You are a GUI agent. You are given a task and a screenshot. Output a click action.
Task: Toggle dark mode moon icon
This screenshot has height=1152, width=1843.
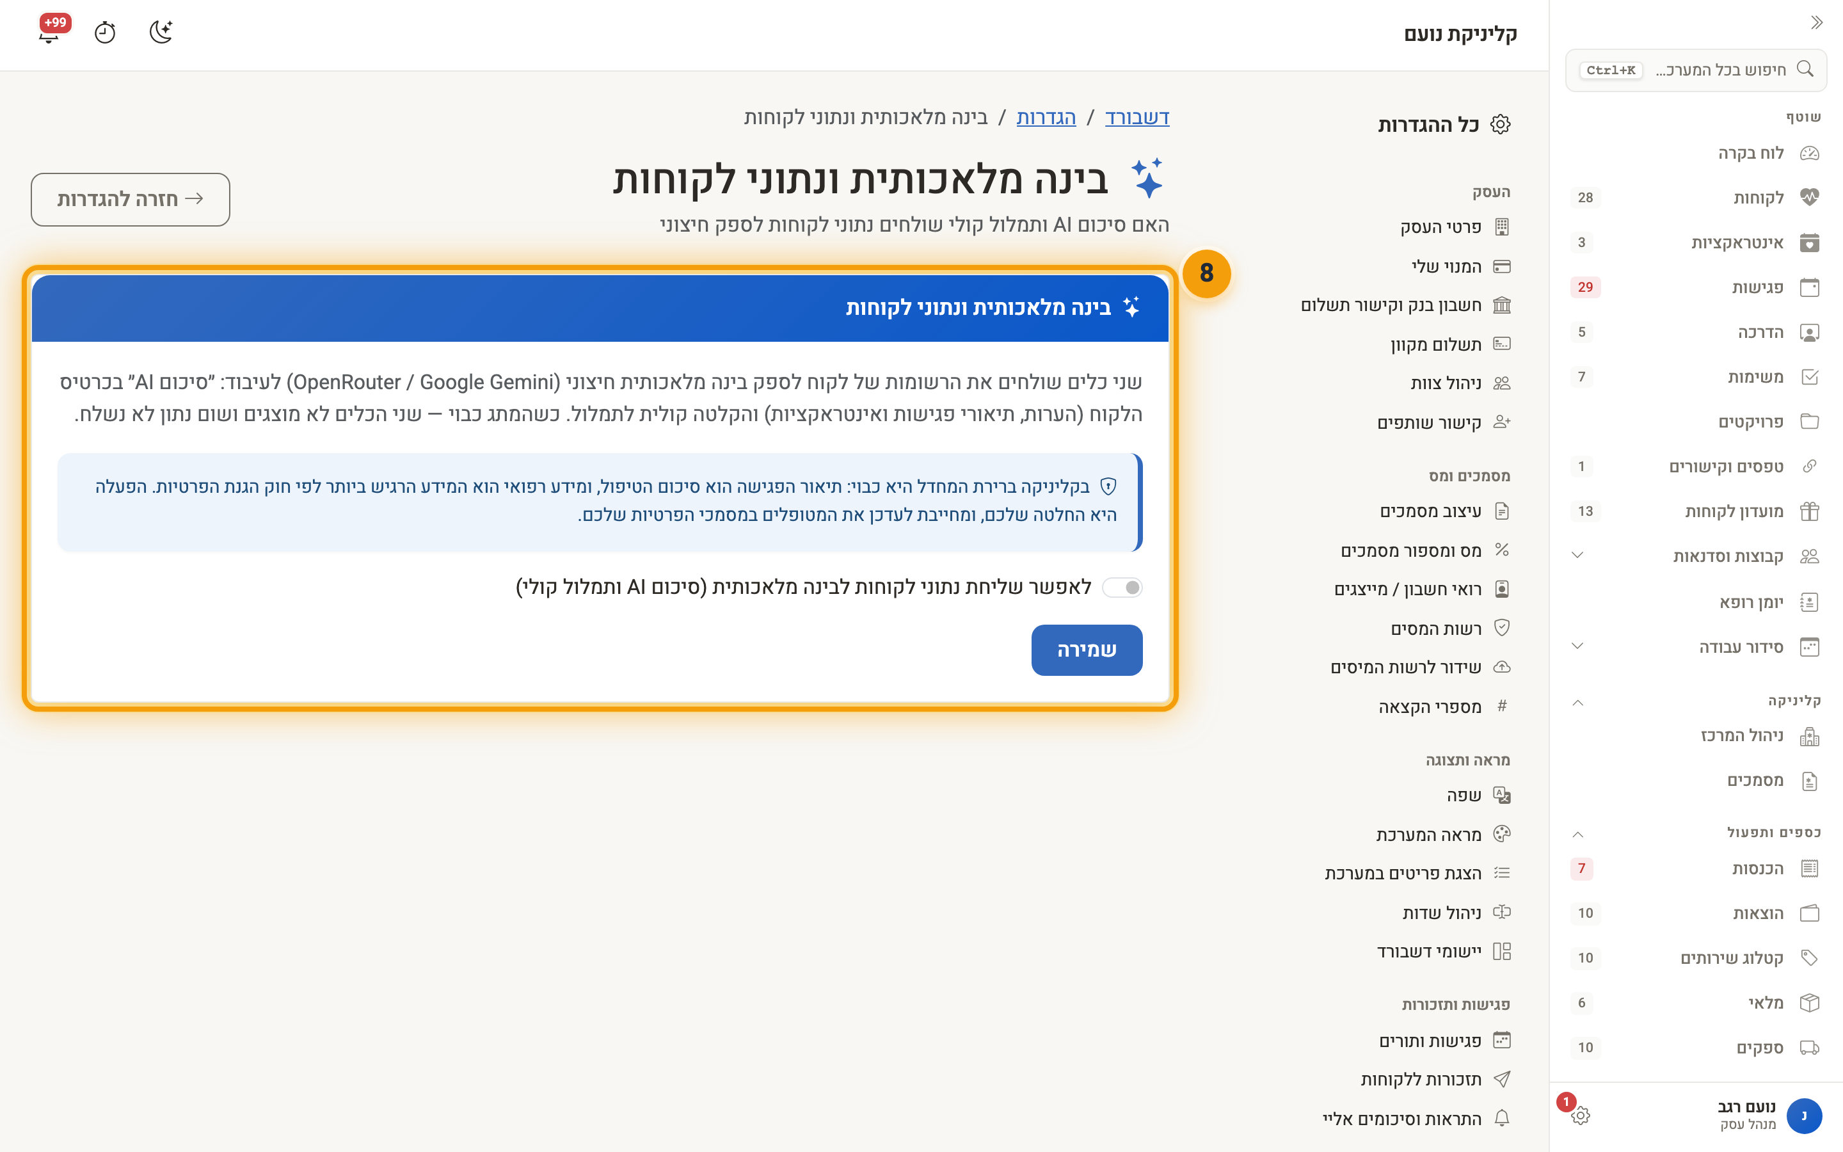tap(161, 32)
